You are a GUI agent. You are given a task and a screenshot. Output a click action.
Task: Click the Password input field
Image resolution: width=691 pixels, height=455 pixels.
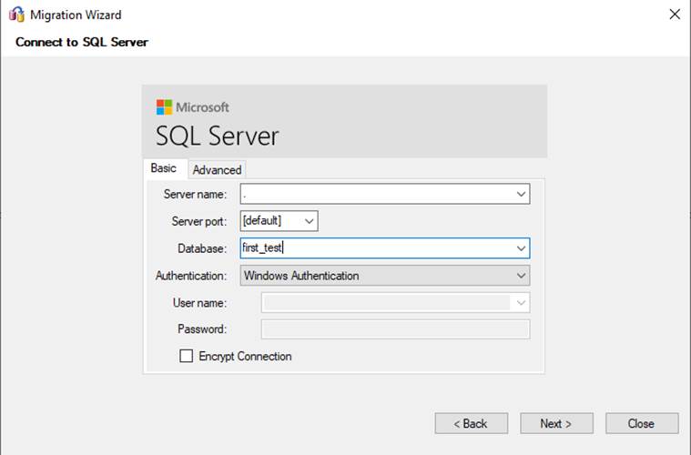[395, 329]
